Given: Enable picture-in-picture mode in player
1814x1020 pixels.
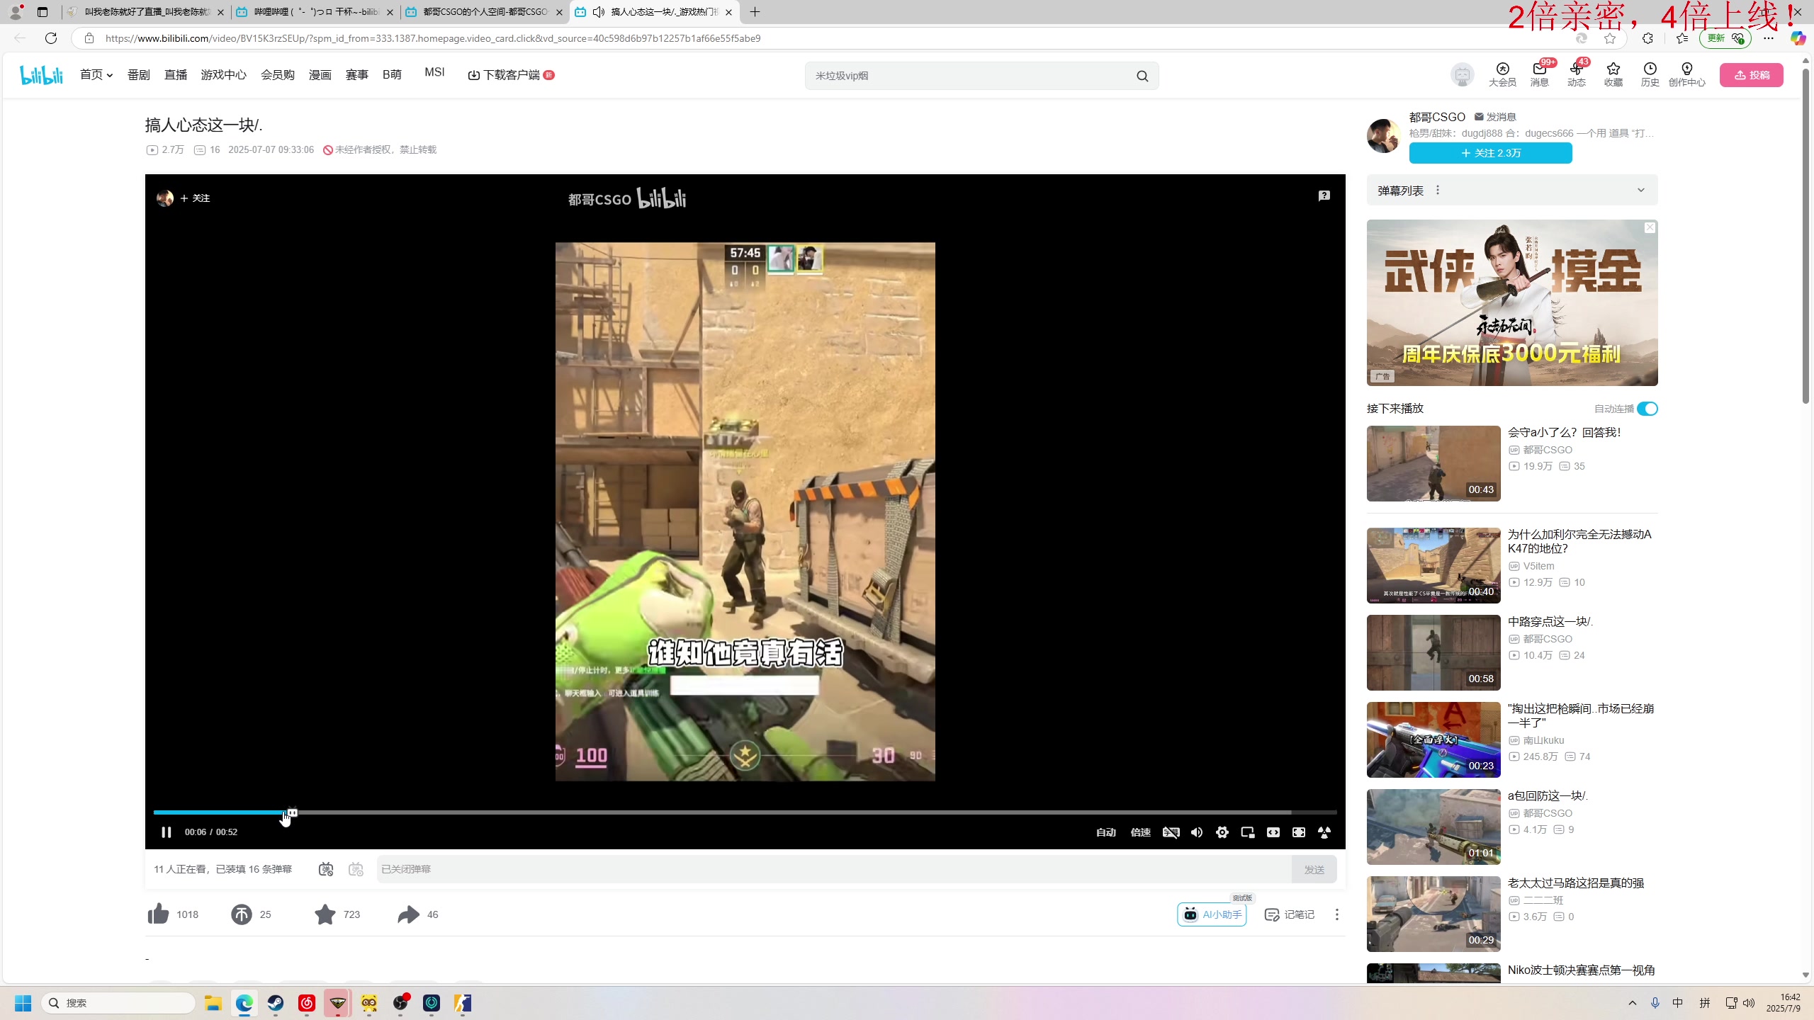Looking at the screenshot, I should pos(1248,832).
